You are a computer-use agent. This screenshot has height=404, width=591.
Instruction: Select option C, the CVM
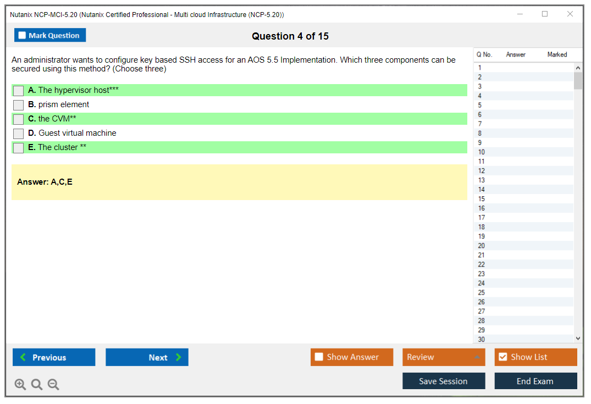tap(19, 119)
